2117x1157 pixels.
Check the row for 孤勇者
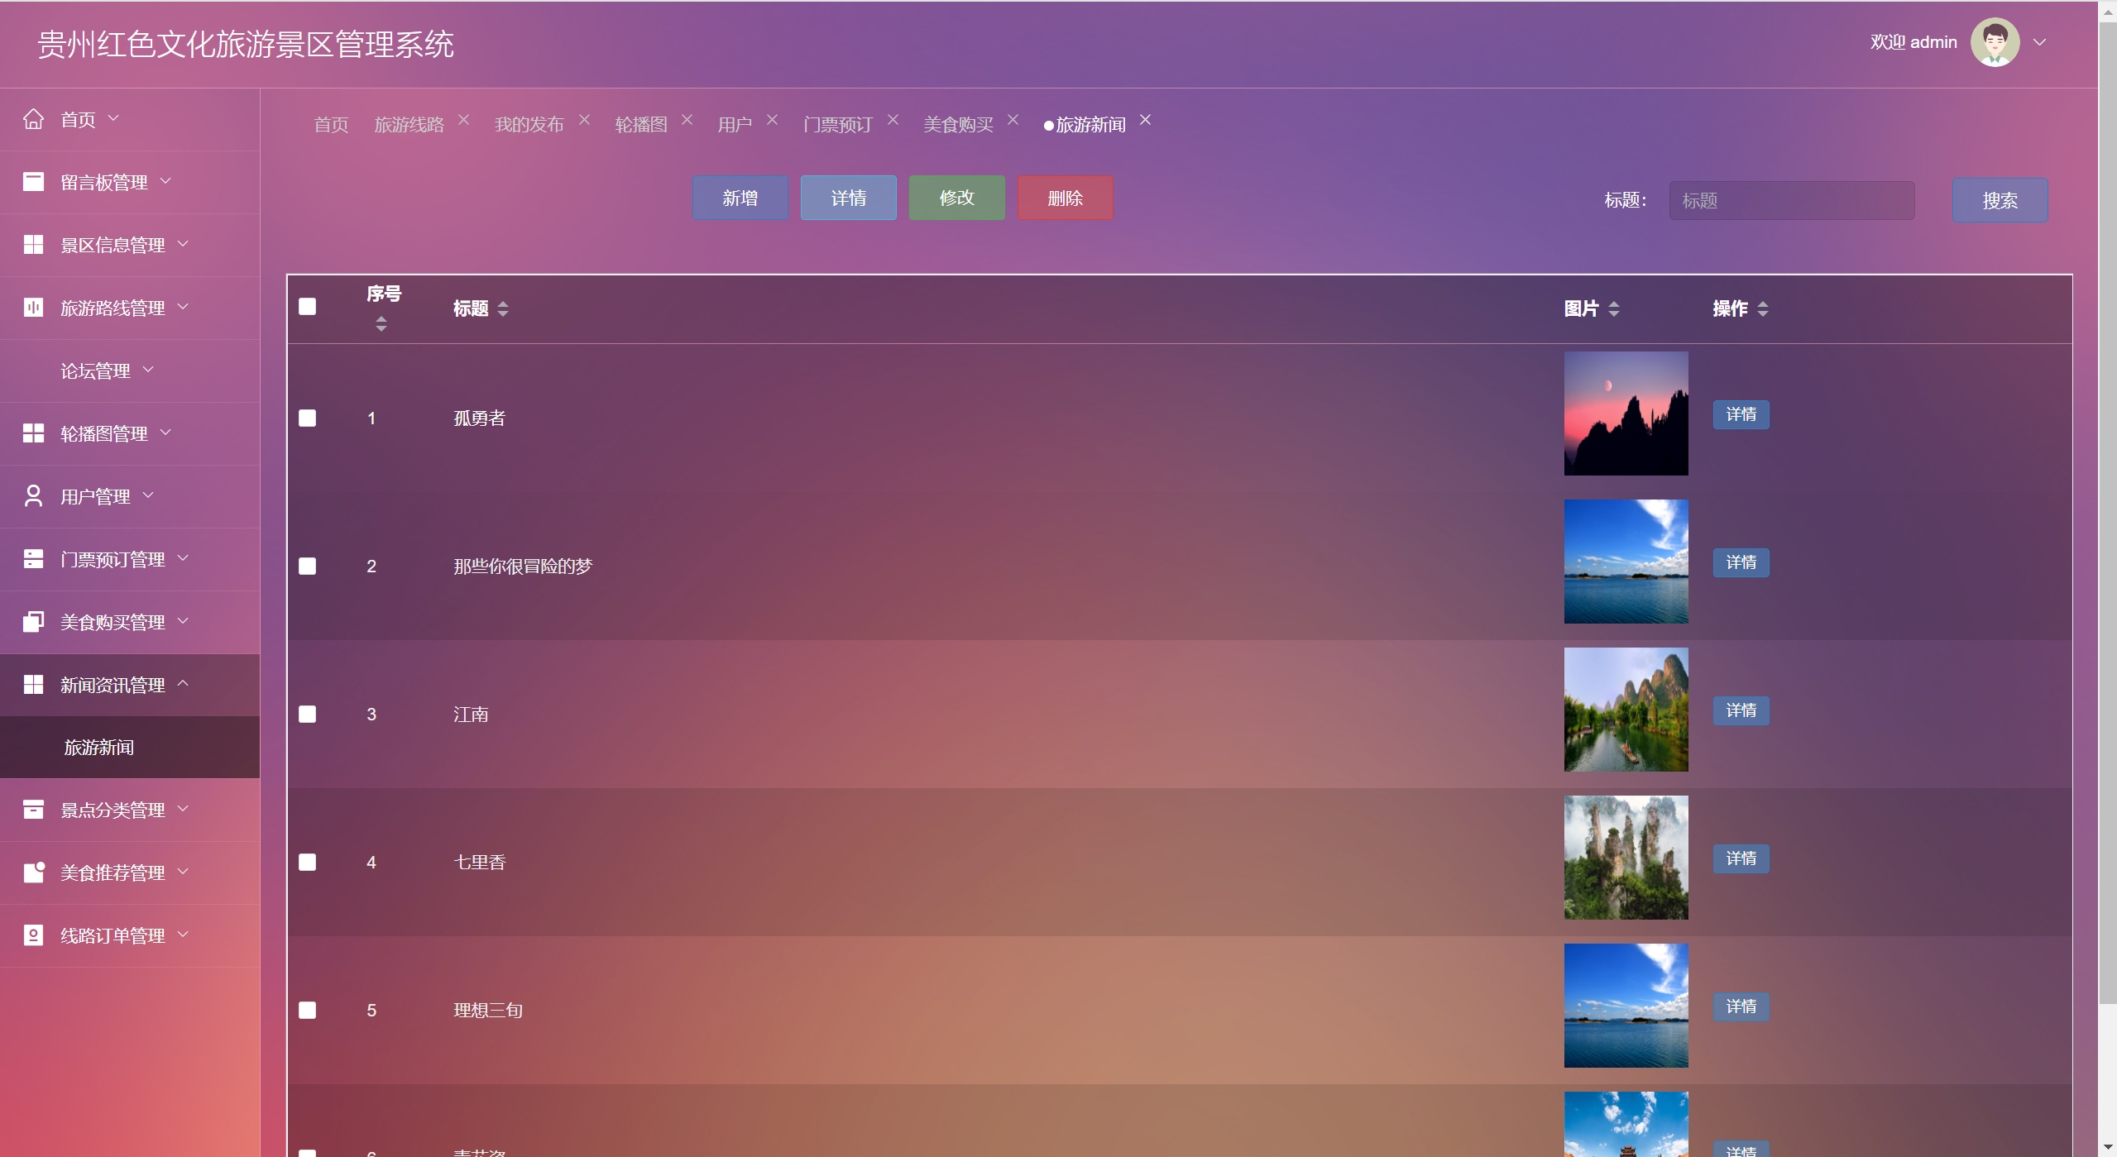[308, 418]
